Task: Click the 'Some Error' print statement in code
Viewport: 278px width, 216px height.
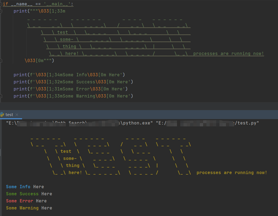Action: [71, 89]
